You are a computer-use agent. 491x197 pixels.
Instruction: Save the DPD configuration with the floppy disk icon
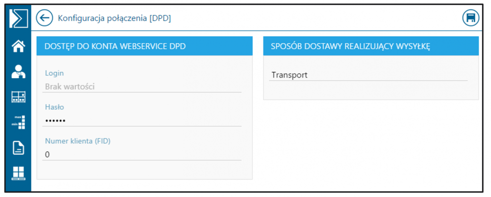point(471,18)
